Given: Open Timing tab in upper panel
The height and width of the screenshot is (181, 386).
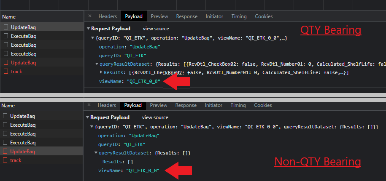Looking at the screenshot, I should (x=239, y=16).
